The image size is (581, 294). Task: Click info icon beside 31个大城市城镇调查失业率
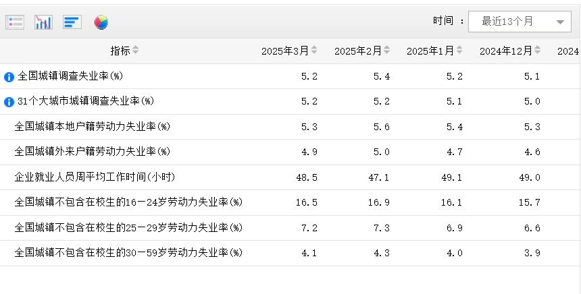9,102
